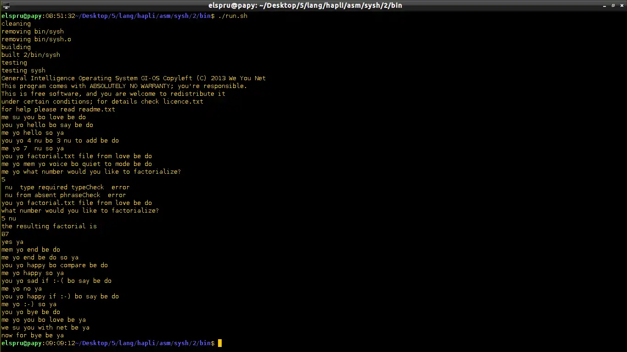Click the 'testing sysh' line
Viewport: 627px width, 352px height.
(x=23, y=71)
